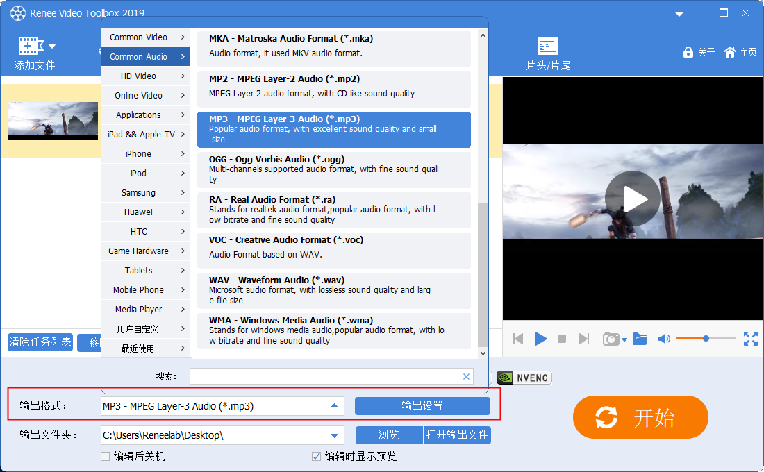The image size is (764, 472).
Task: Adjust the orange volume slider
Action: 706,338
